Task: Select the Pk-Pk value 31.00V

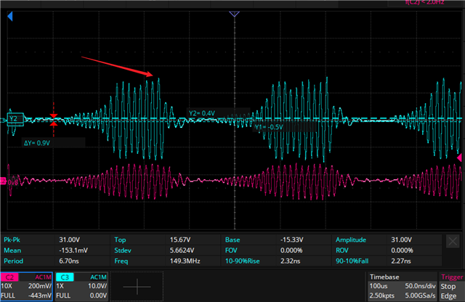Action: pos(69,240)
